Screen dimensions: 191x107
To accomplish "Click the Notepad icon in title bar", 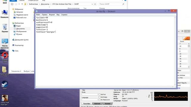I will [x=37, y=11].
